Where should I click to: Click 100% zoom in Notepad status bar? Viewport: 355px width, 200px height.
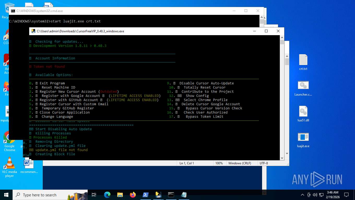click(219, 163)
